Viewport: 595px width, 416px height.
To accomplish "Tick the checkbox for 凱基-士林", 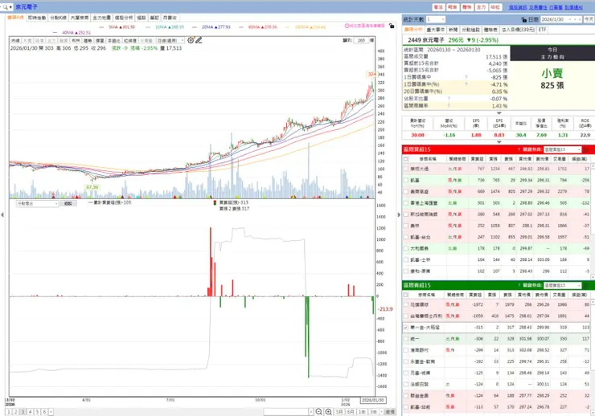I will 406,260.
